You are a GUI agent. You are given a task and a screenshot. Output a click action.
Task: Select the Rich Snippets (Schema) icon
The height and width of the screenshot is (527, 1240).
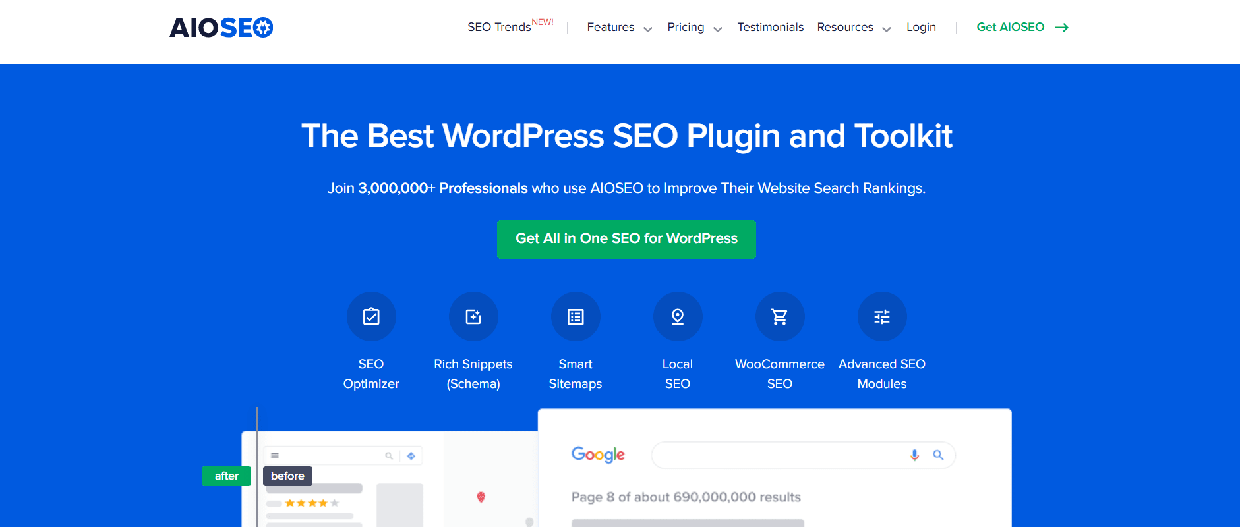pos(473,317)
